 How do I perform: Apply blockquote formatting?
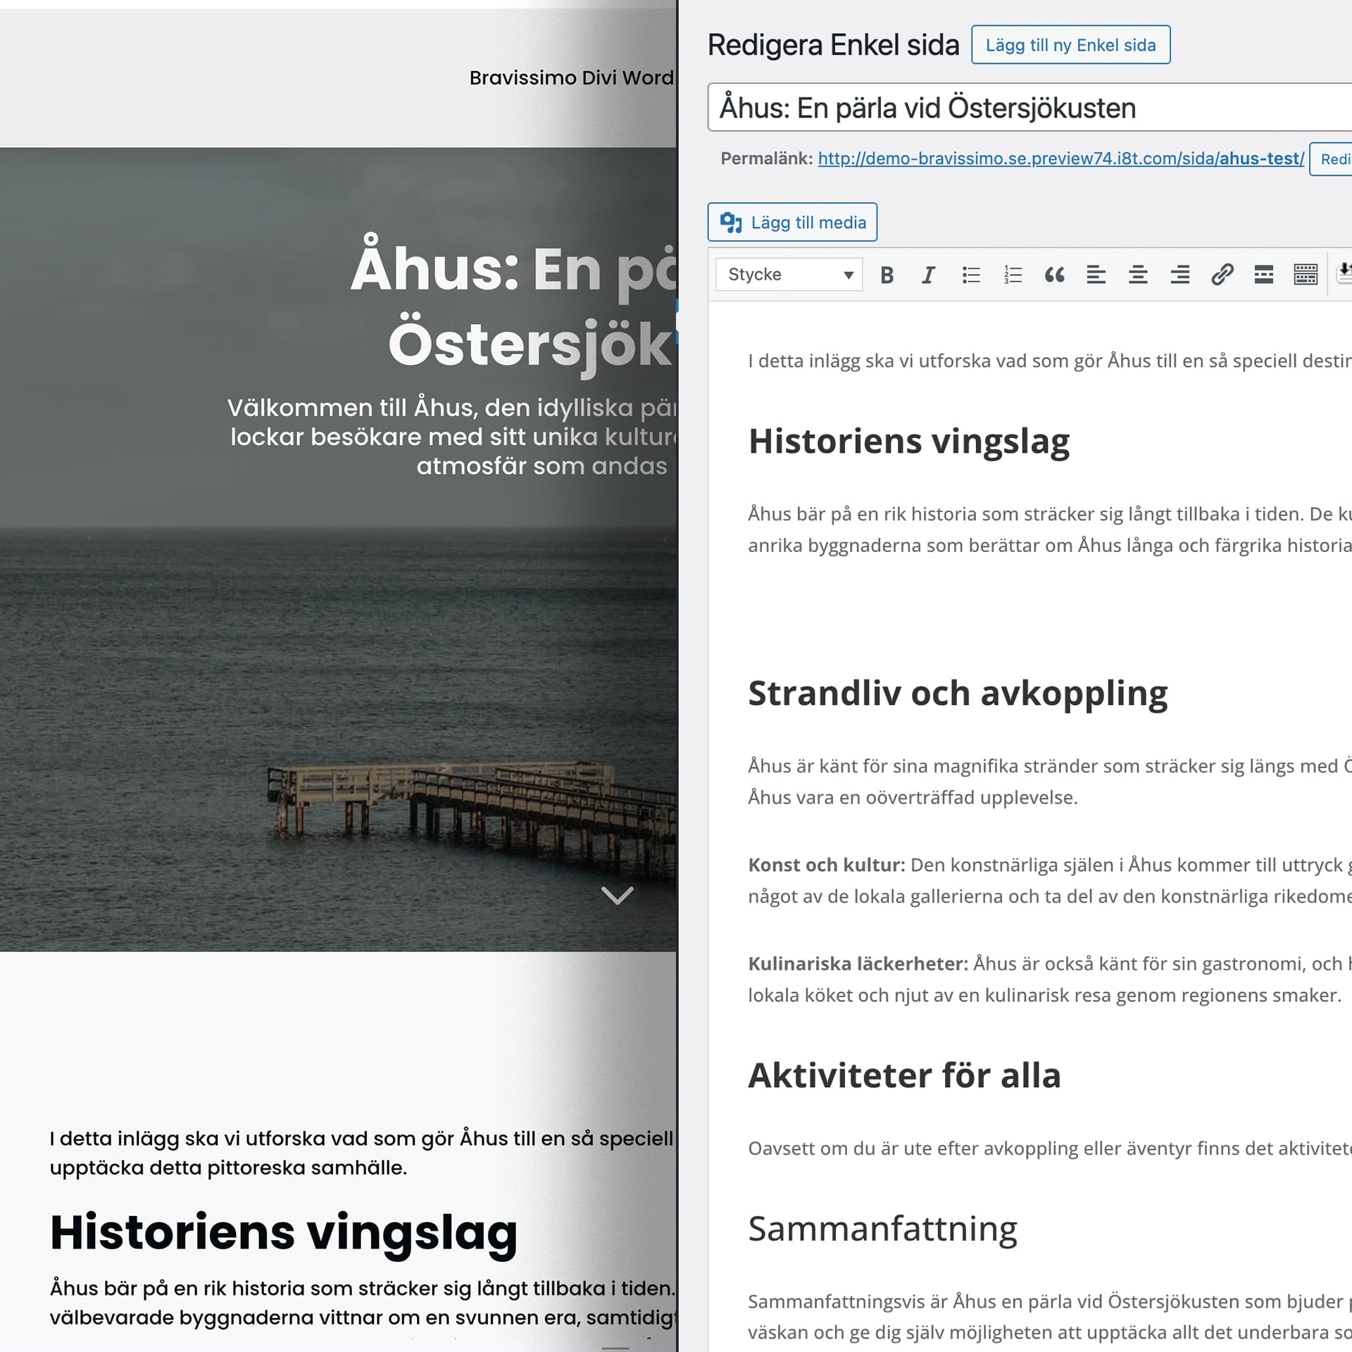(1054, 275)
